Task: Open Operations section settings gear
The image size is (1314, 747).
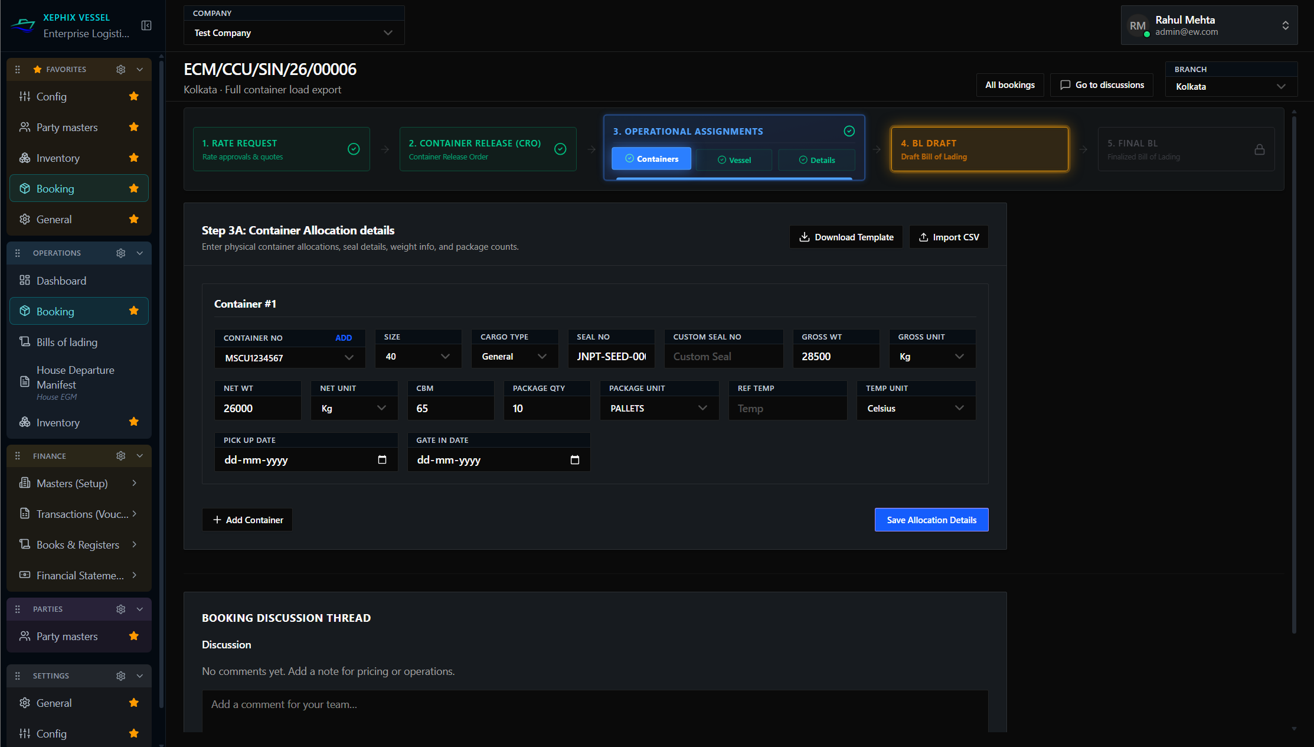Action: point(121,253)
